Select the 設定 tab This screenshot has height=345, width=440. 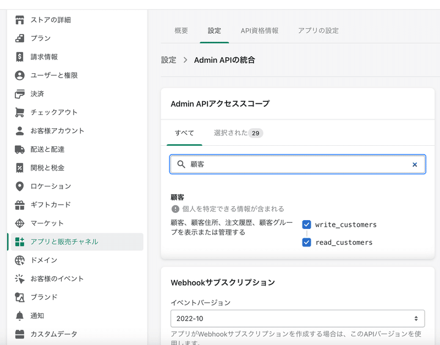(215, 31)
